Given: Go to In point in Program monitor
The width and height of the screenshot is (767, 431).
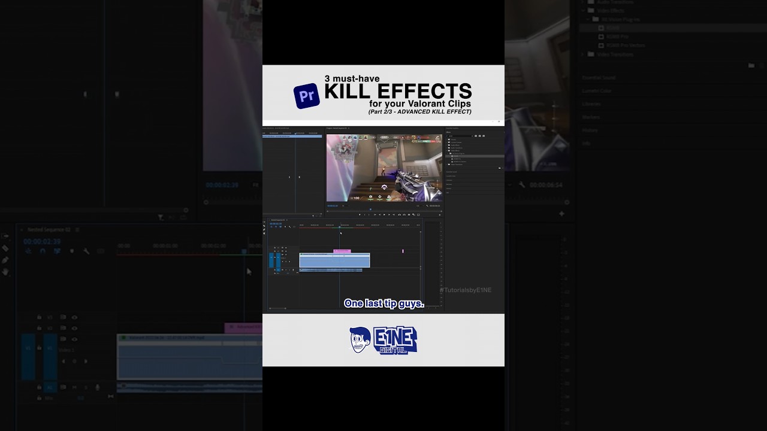Looking at the screenshot, I should pyautogui.click(x=375, y=214).
